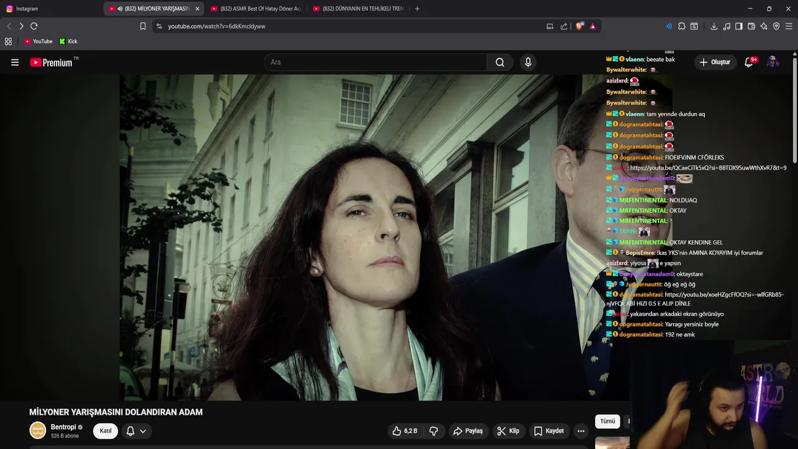Click the Katıl join button
The image size is (798, 449).
pos(105,431)
